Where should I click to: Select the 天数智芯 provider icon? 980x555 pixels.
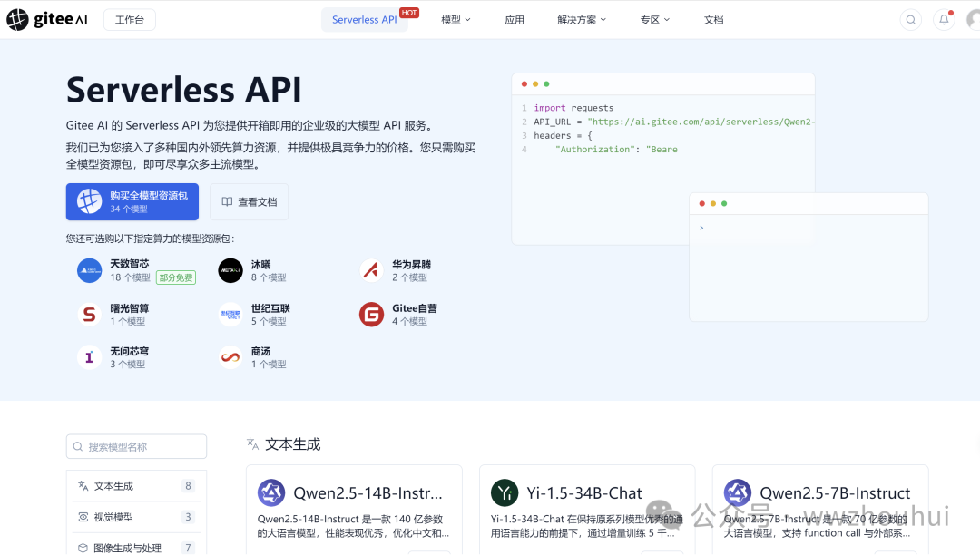(x=89, y=270)
